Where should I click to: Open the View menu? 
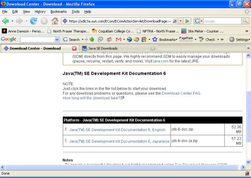(x=27, y=12)
